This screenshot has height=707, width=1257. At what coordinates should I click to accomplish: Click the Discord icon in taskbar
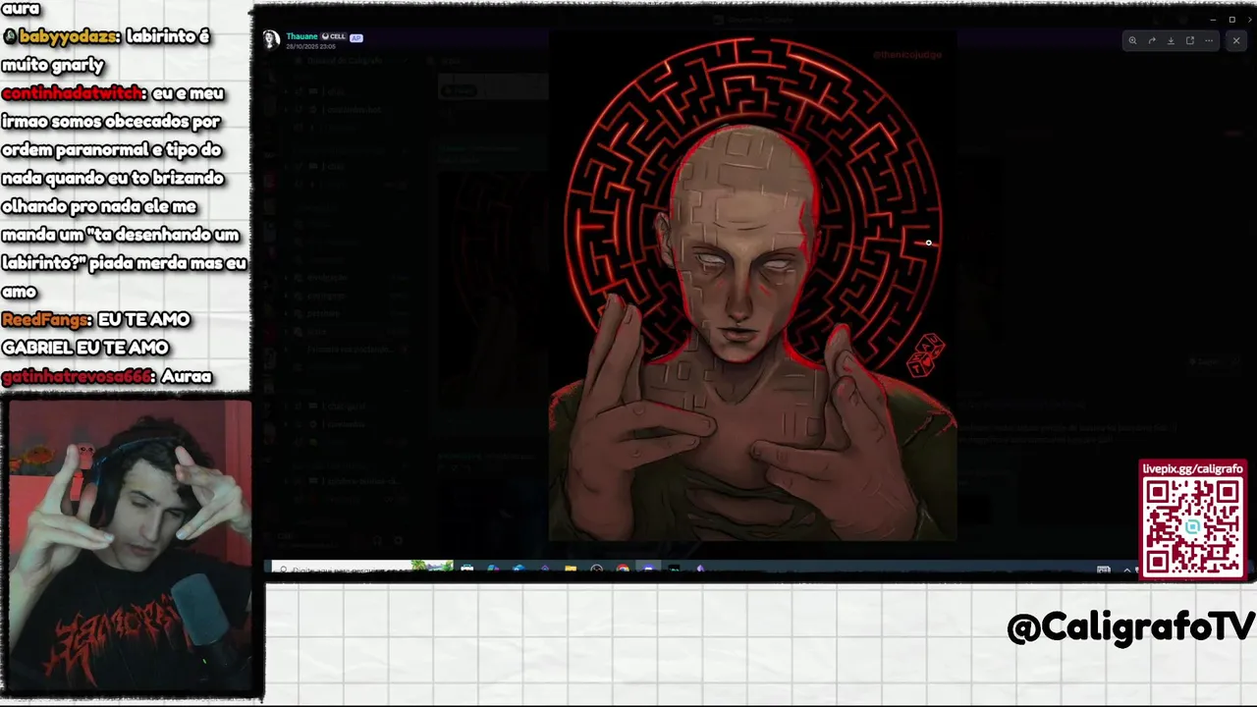click(x=648, y=569)
